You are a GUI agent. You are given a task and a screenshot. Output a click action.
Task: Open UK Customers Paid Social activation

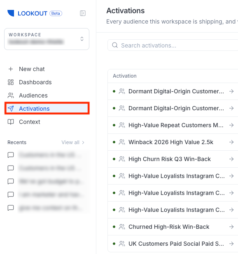point(176,244)
